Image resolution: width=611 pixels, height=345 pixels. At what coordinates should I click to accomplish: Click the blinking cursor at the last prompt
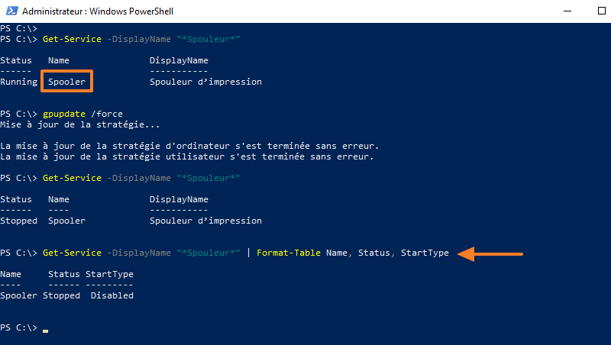(46, 330)
